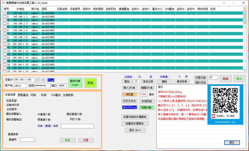
Task: Click the 同步时间 column header
Action: point(203,9)
